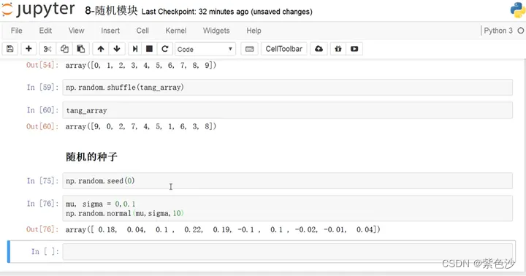Viewport: 526px width, 276px height.
Task: Copy selected cells icon
Action: click(64, 49)
